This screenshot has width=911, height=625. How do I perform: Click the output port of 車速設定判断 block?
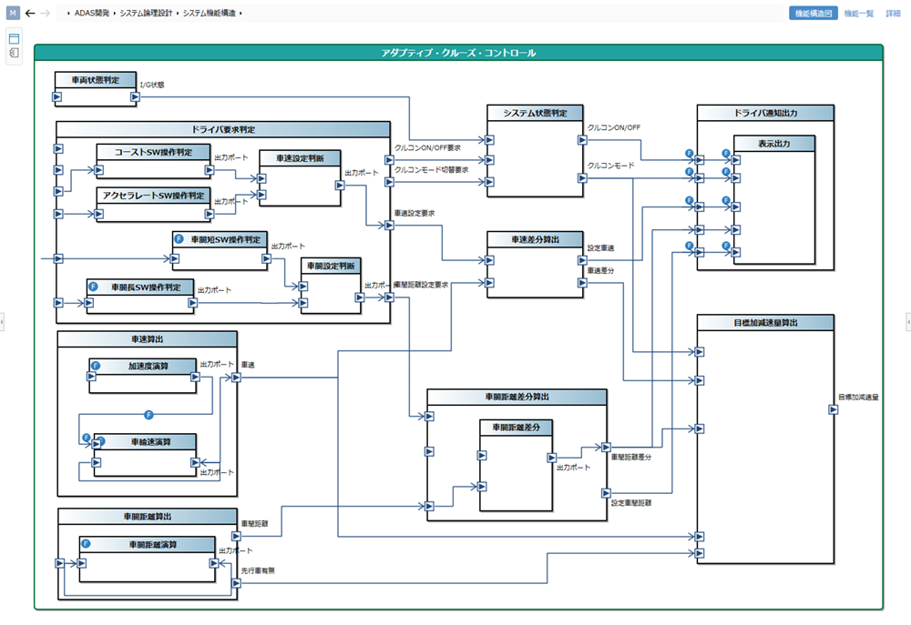pyautogui.click(x=338, y=186)
